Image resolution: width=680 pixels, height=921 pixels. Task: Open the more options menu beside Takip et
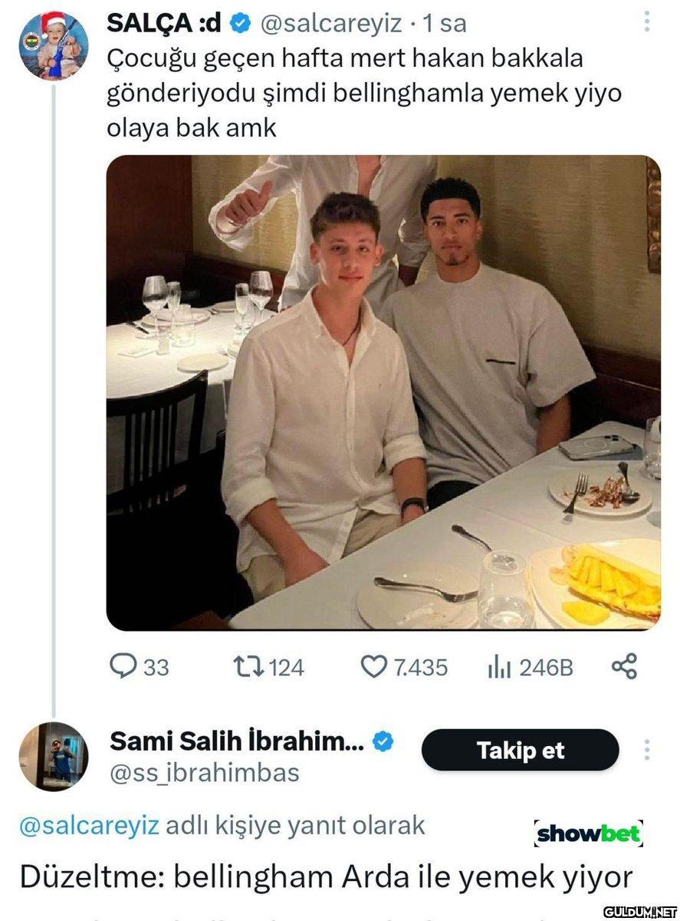pyautogui.click(x=648, y=750)
